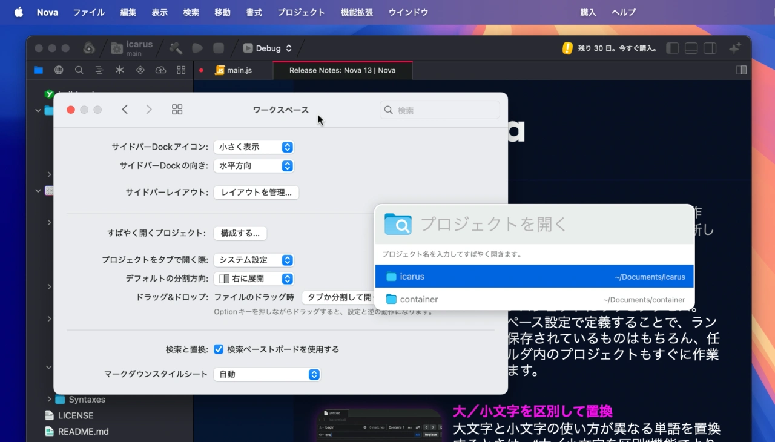This screenshot has width=775, height=442.
Task: Select the Publish cloud icon in sidebar
Action: (160, 70)
